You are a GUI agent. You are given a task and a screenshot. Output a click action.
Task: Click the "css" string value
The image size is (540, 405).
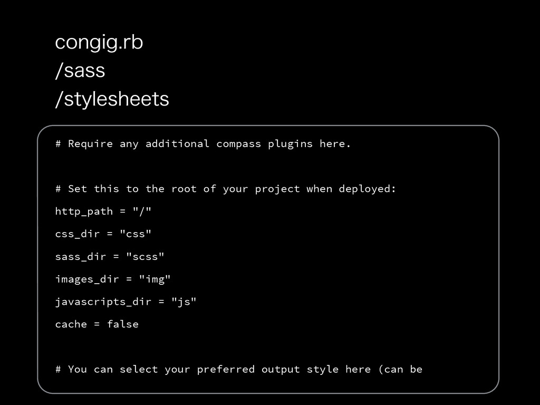coord(136,234)
